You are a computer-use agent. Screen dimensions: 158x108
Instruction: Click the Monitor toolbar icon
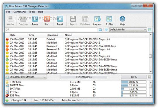[10, 19]
